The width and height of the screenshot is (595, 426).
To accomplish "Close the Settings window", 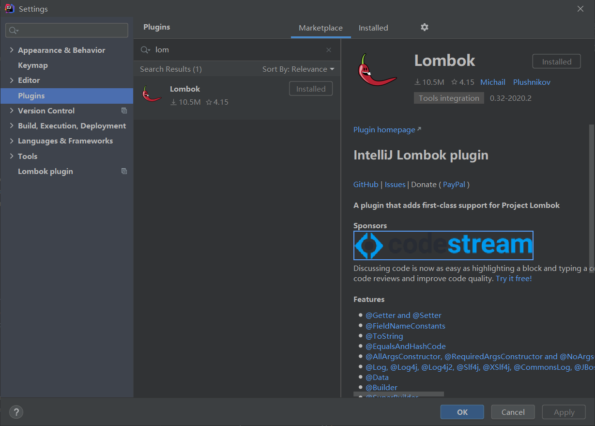I will [580, 9].
